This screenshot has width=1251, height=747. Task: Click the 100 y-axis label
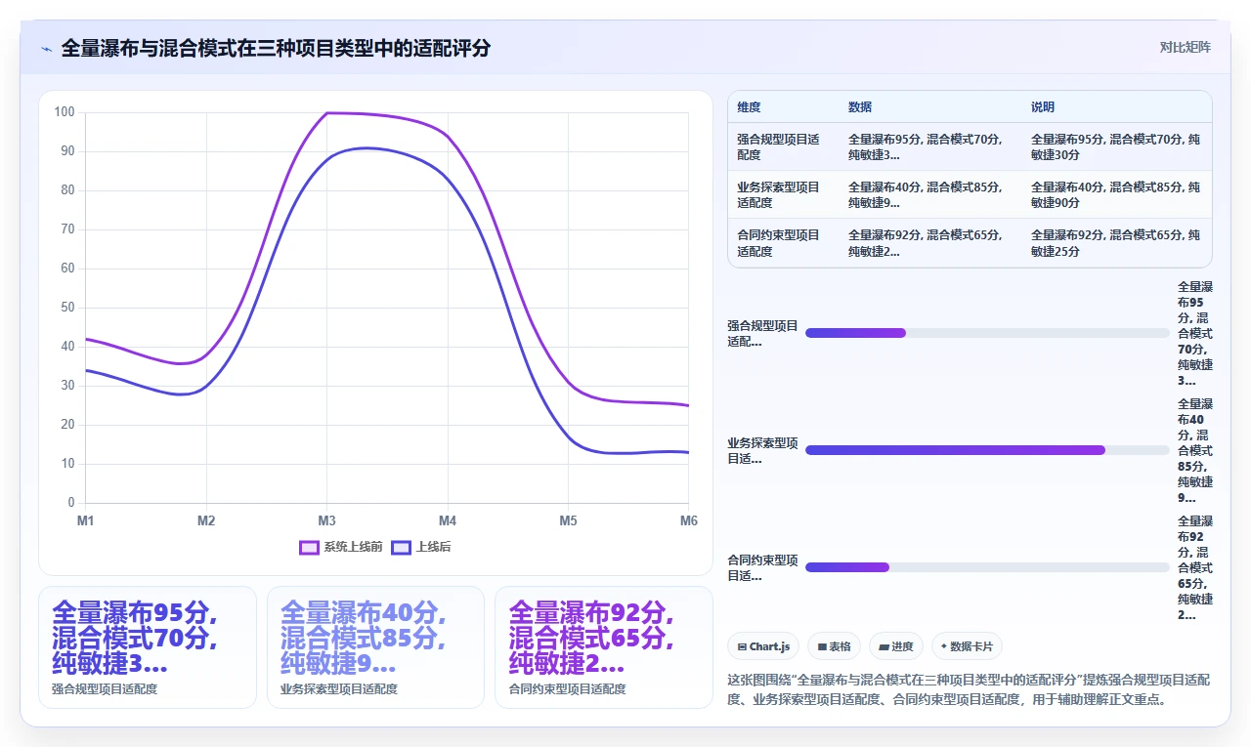click(65, 112)
